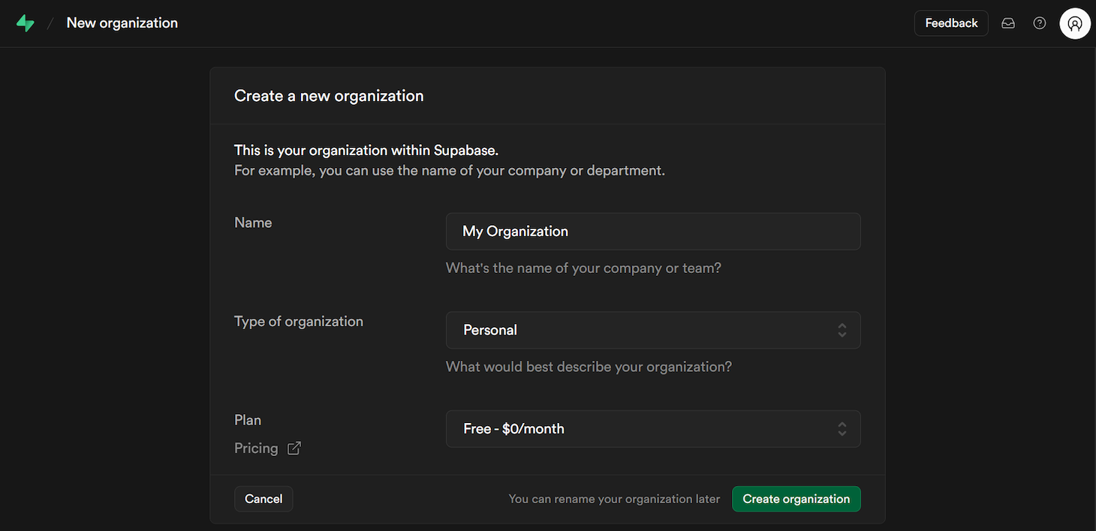This screenshot has height=531, width=1096.
Task: Click the Type of organization label
Action: (299, 322)
